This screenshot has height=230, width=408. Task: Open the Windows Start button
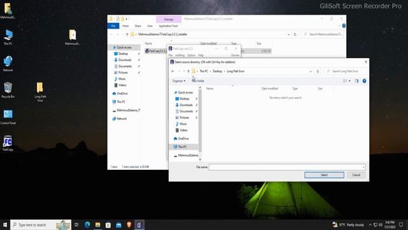(5, 225)
